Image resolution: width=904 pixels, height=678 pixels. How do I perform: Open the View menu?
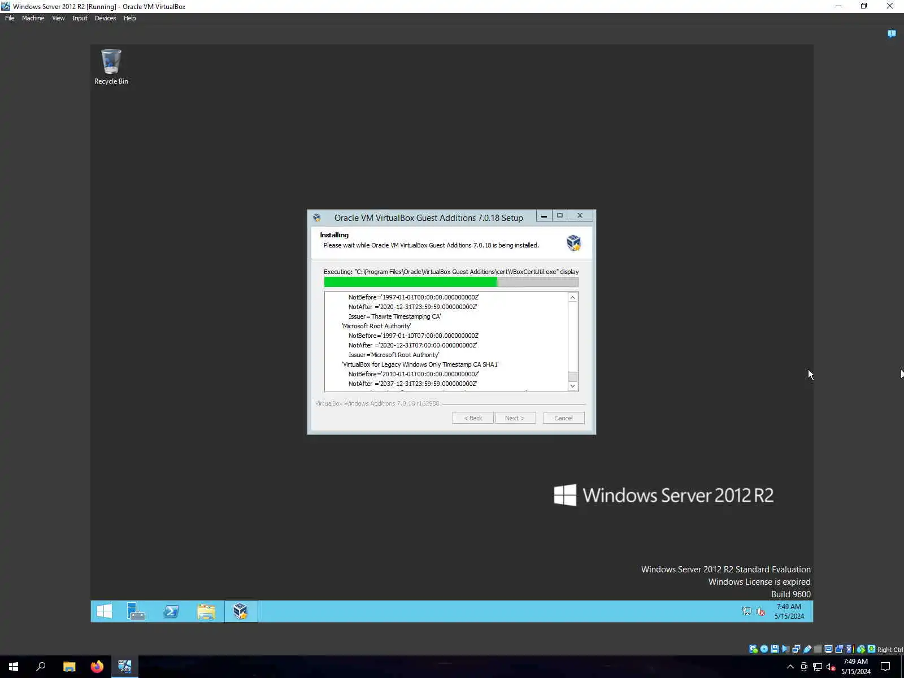tap(58, 18)
